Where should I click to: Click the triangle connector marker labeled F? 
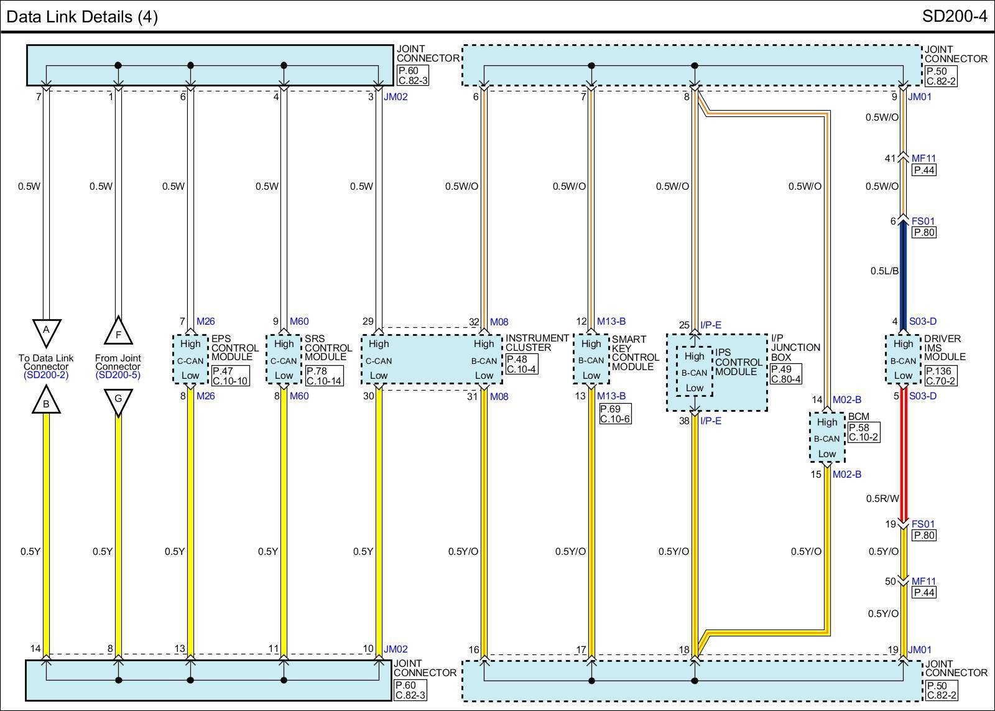tap(118, 333)
